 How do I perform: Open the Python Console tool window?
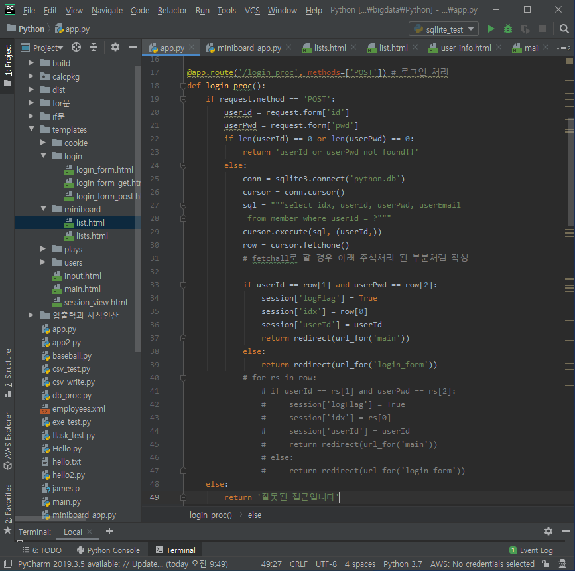click(x=109, y=550)
